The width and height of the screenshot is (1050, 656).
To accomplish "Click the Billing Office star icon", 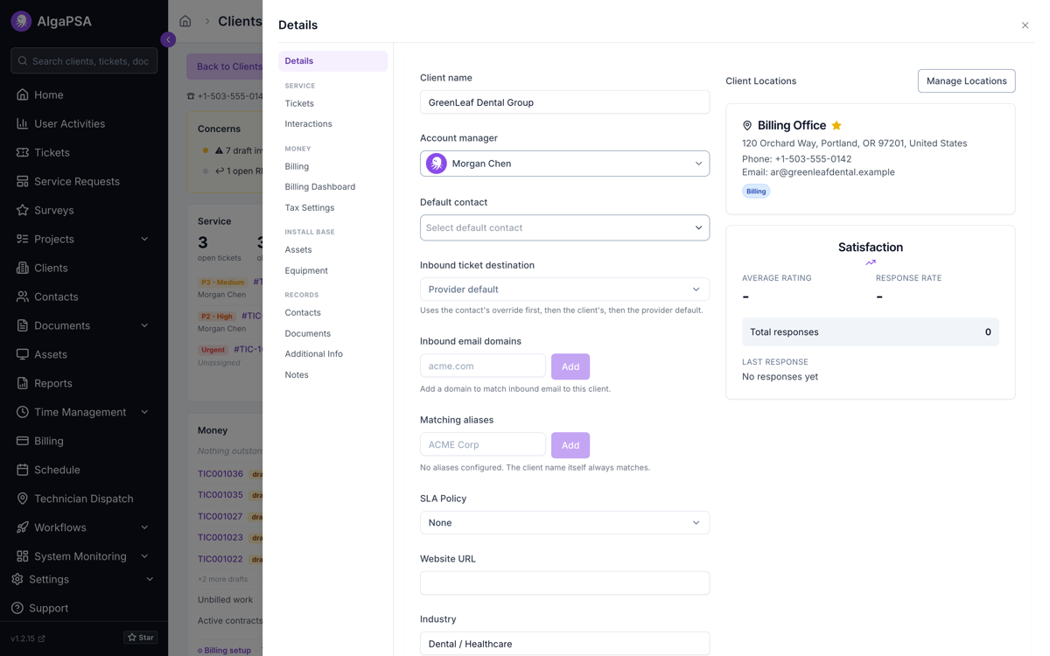I will 836,125.
